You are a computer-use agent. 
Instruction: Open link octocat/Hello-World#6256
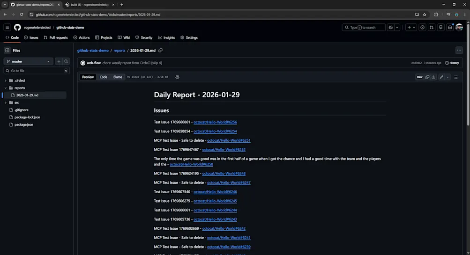click(x=215, y=122)
